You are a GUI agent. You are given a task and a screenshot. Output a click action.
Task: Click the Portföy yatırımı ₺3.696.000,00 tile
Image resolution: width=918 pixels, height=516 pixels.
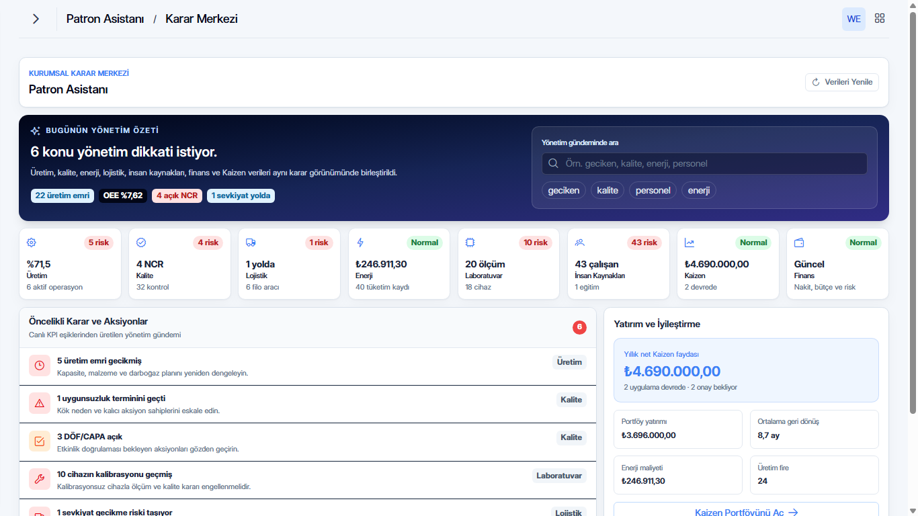click(678, 429)
